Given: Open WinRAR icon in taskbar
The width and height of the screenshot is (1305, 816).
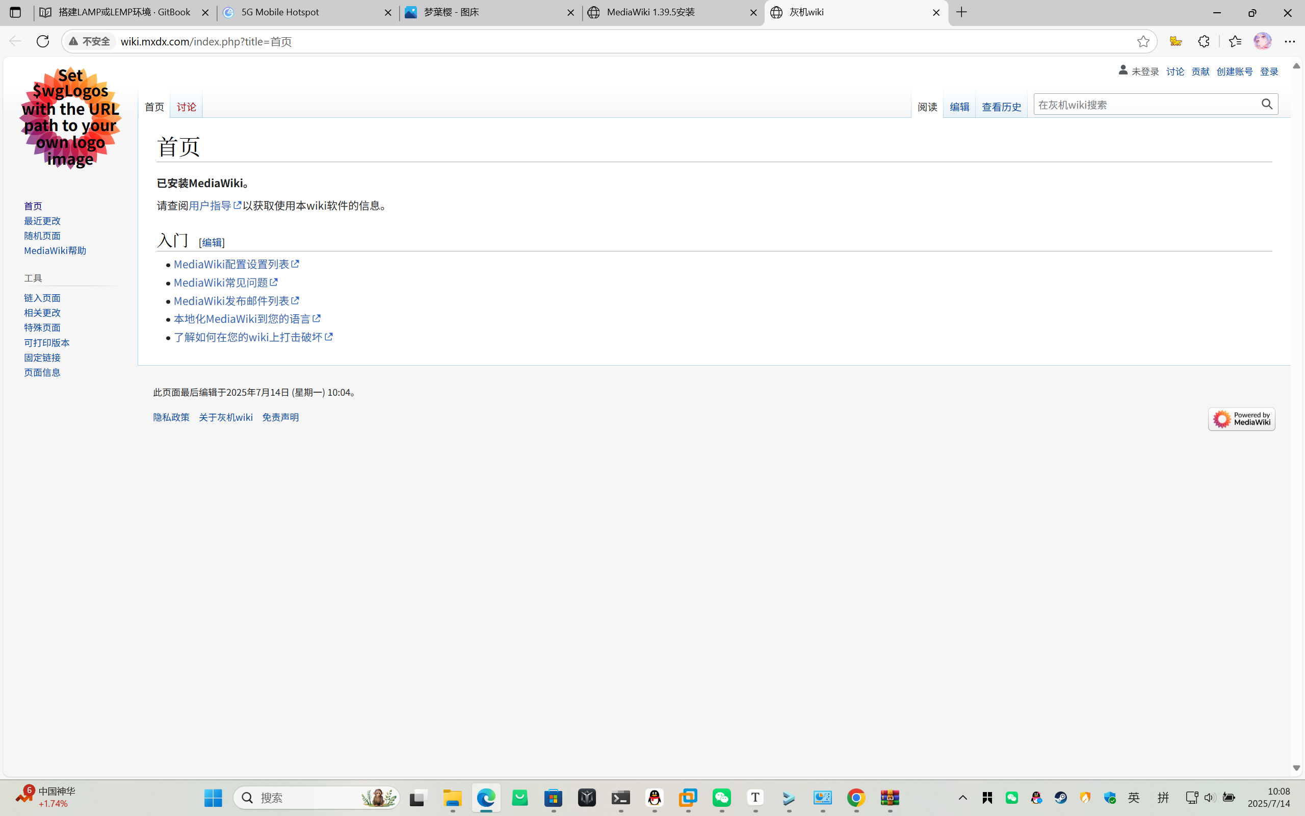Looking at the screenshot, I should click(890, 798).
